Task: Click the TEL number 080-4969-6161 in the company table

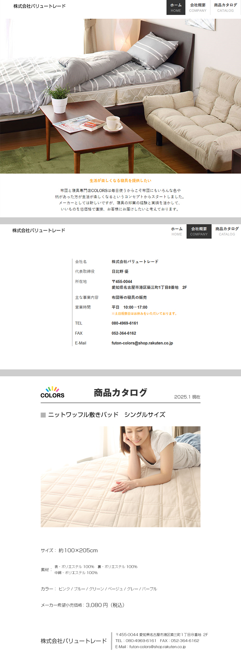Action: pyautogui.click(x=125, y=323)
